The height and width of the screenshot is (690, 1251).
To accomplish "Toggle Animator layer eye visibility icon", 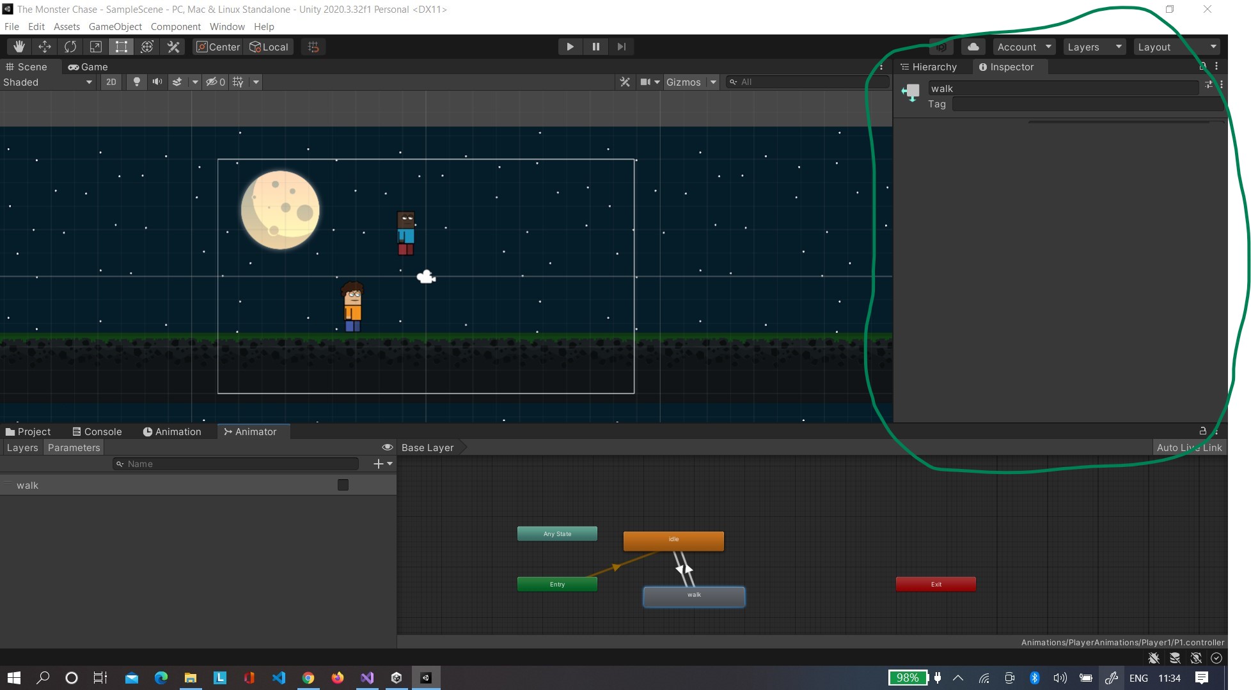I will click(x=387, y=447).
